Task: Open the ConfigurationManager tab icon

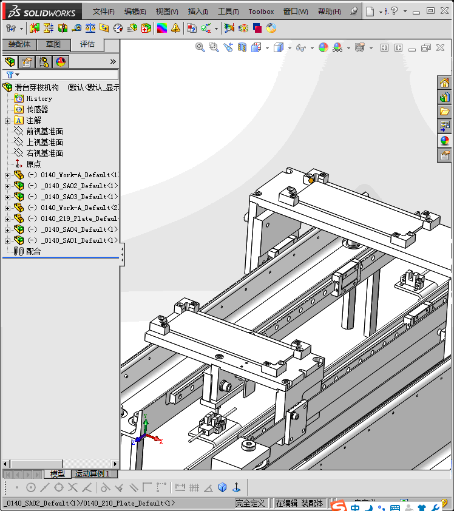Action: (x=44, y=61)
